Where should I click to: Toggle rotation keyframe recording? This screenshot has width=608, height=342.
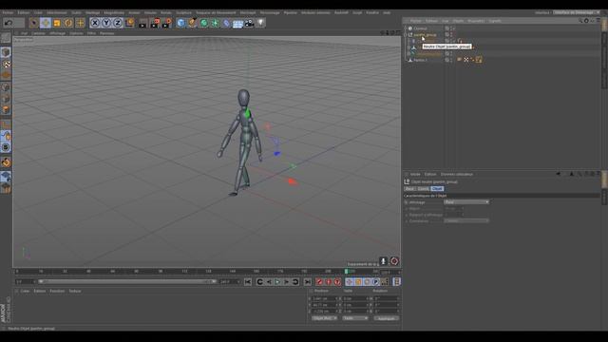[367, 282]
